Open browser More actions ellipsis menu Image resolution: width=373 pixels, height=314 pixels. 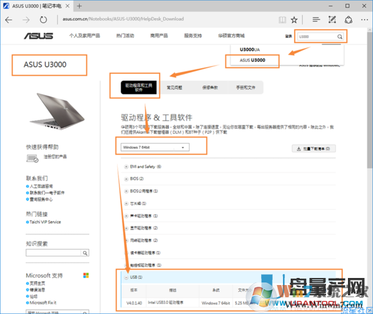click(x=365, y=19)
